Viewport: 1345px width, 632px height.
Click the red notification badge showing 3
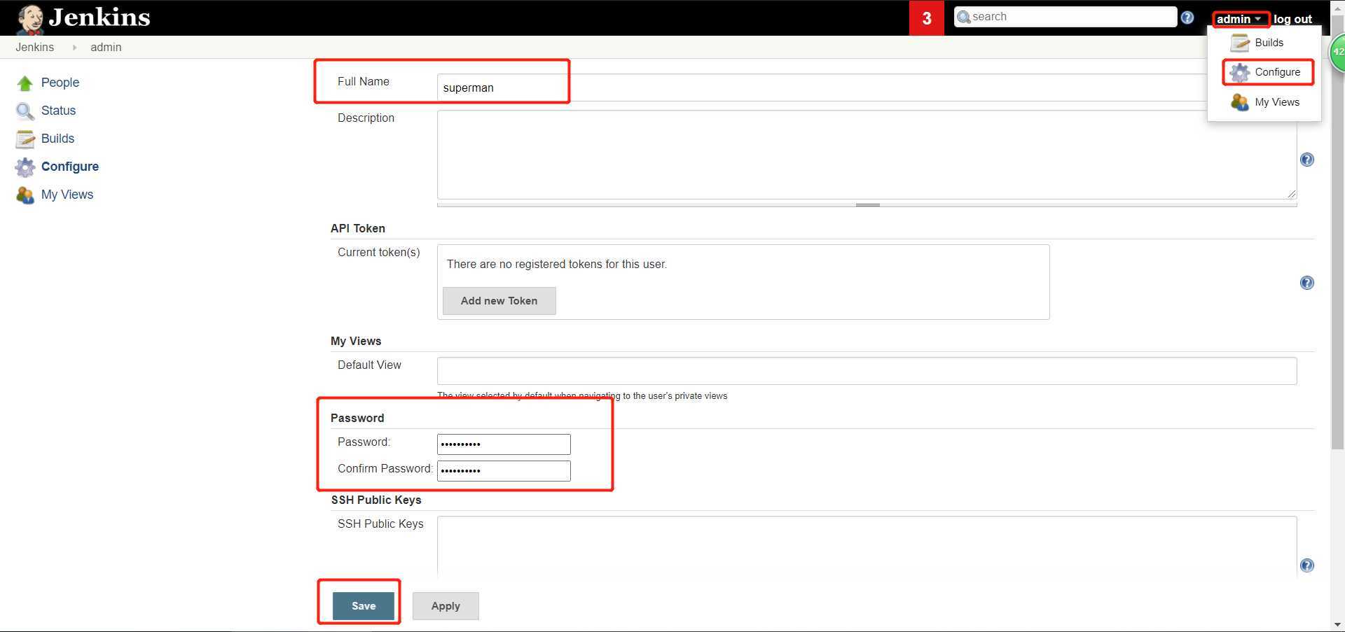click(x=927, y=18)
